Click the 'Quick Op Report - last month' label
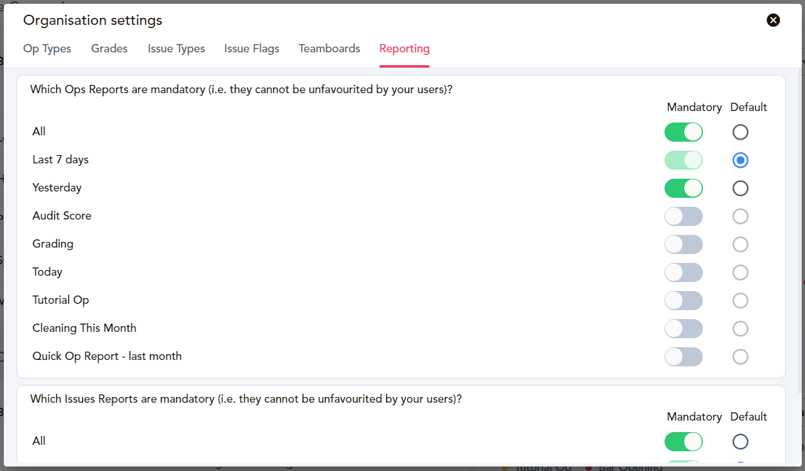The width and height of the screenshot is (805, 471). [107, 356]
